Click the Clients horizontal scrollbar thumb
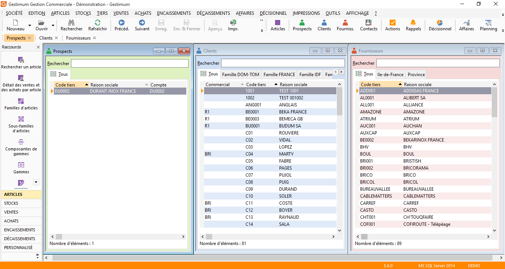Viewport: 505px width, 269px height. [209, 236]
